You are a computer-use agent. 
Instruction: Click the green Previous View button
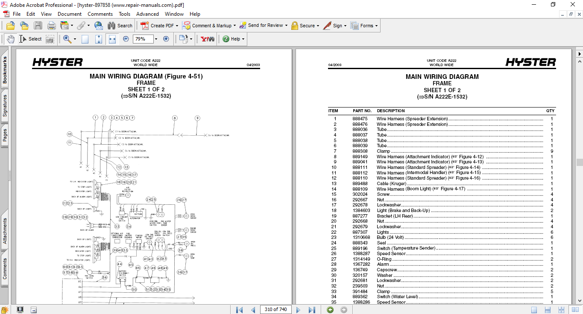(330, 310)
